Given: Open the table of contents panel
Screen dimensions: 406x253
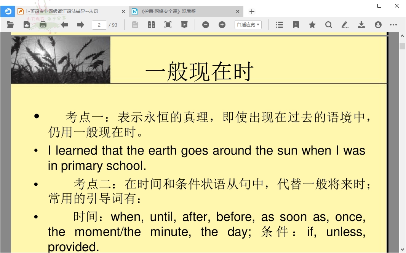Looking at the screenshot, I should 279,24.
